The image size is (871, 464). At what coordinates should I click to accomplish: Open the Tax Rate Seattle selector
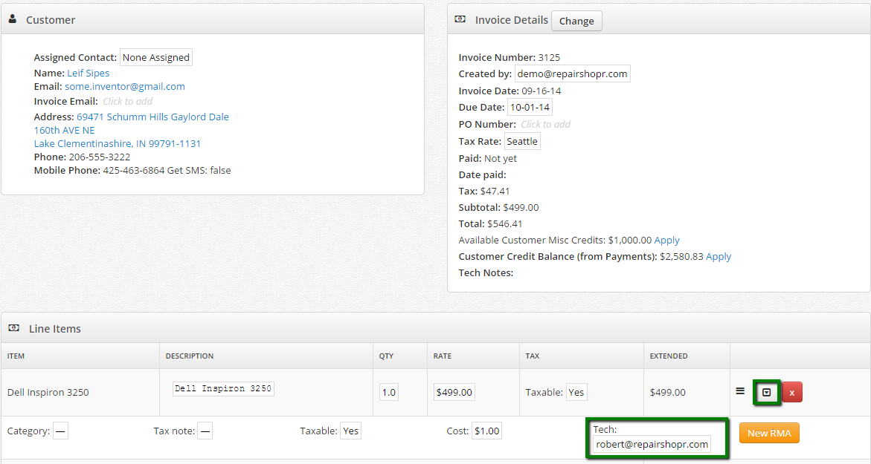tap(522, 141)
